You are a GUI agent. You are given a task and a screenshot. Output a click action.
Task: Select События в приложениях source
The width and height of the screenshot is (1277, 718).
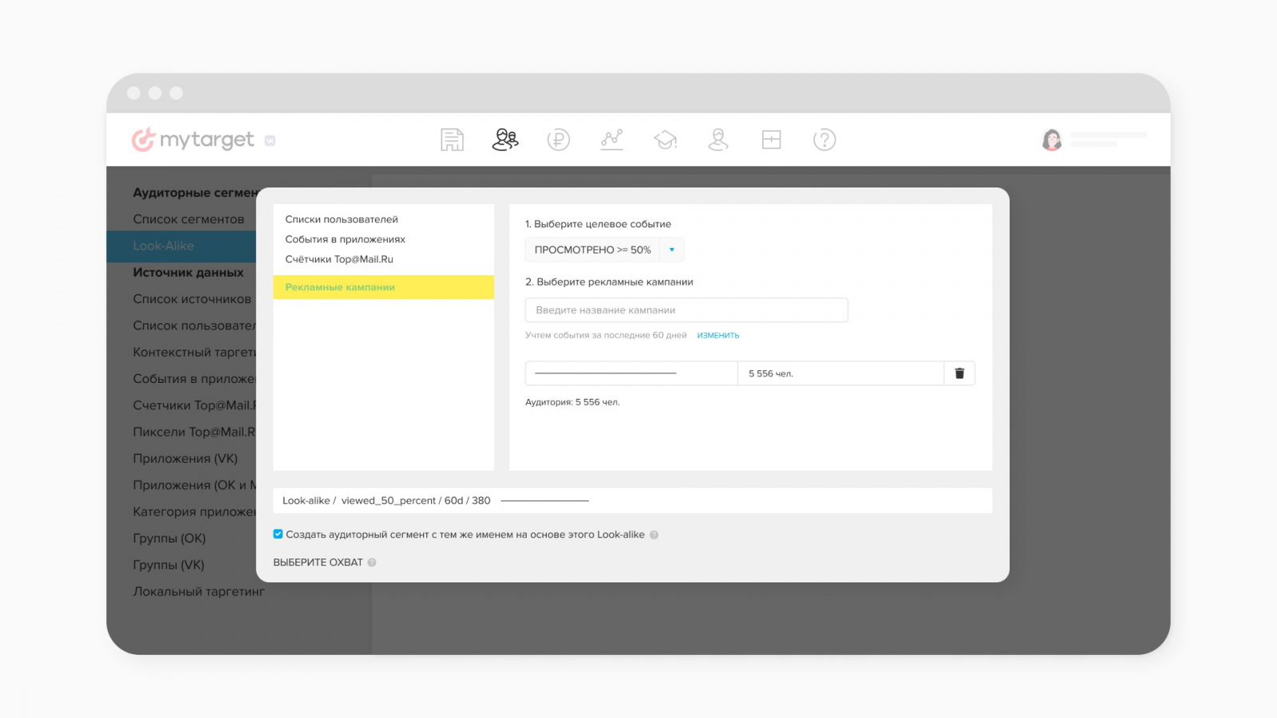point(345,239)
